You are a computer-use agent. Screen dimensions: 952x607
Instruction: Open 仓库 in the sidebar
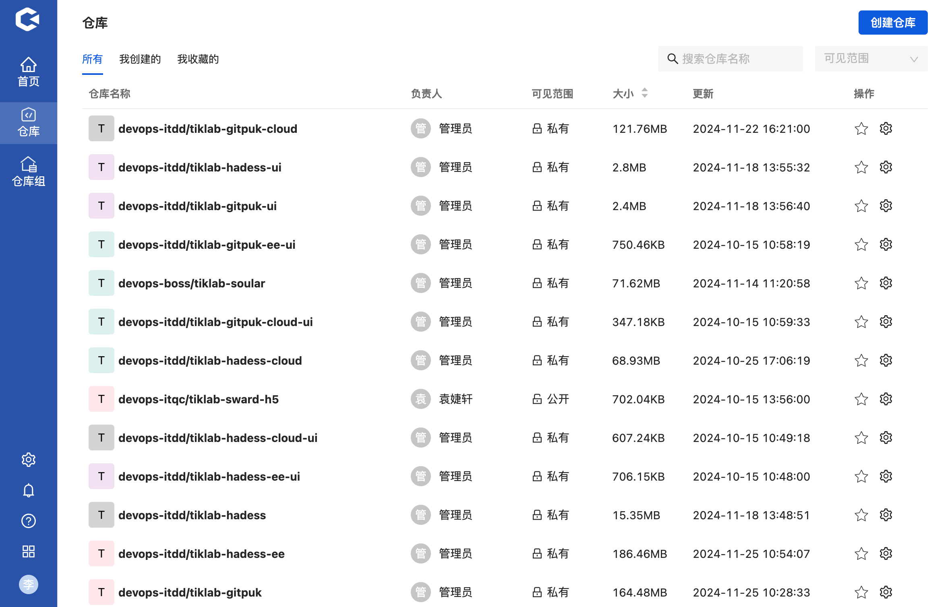(28, 122)
